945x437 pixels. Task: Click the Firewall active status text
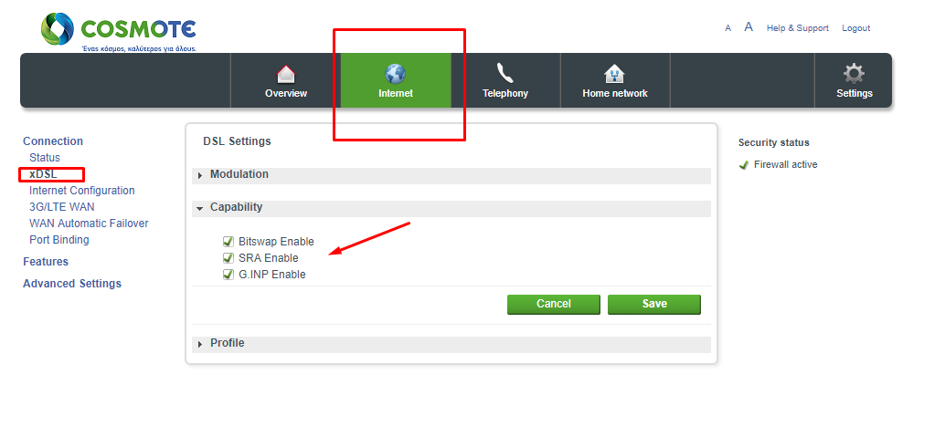coord(786,165)
